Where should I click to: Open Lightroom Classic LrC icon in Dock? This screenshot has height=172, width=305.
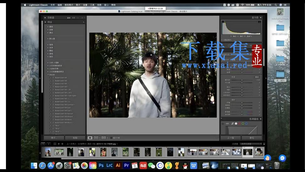point(110,165)
